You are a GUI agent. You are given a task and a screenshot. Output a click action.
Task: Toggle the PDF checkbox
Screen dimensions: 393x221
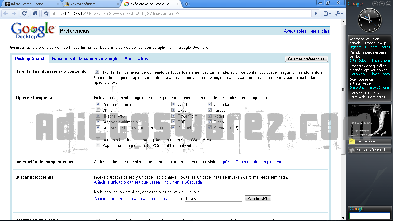tap(173, 122)
